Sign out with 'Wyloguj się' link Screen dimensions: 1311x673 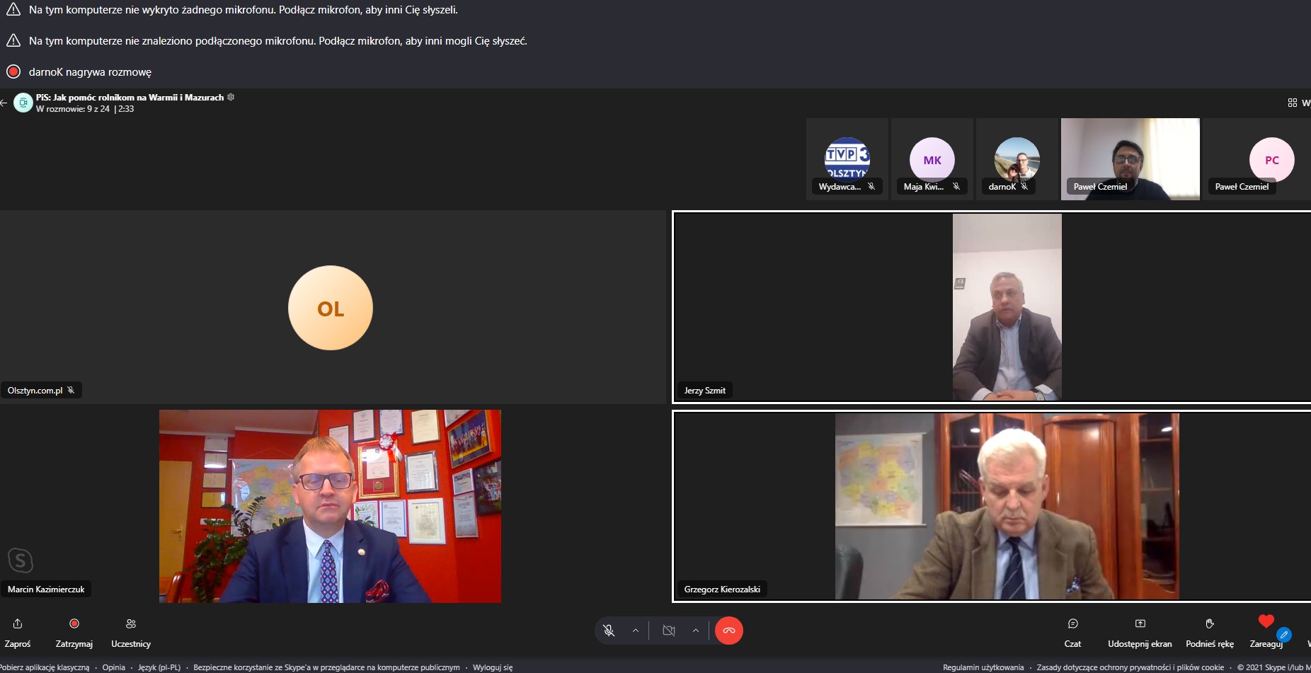coord(493,667)
